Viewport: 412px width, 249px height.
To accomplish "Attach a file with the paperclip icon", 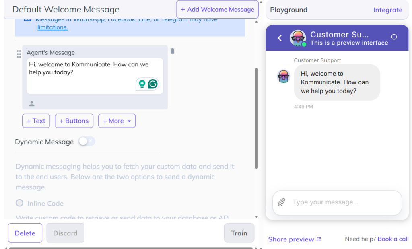I will point(281,202).
